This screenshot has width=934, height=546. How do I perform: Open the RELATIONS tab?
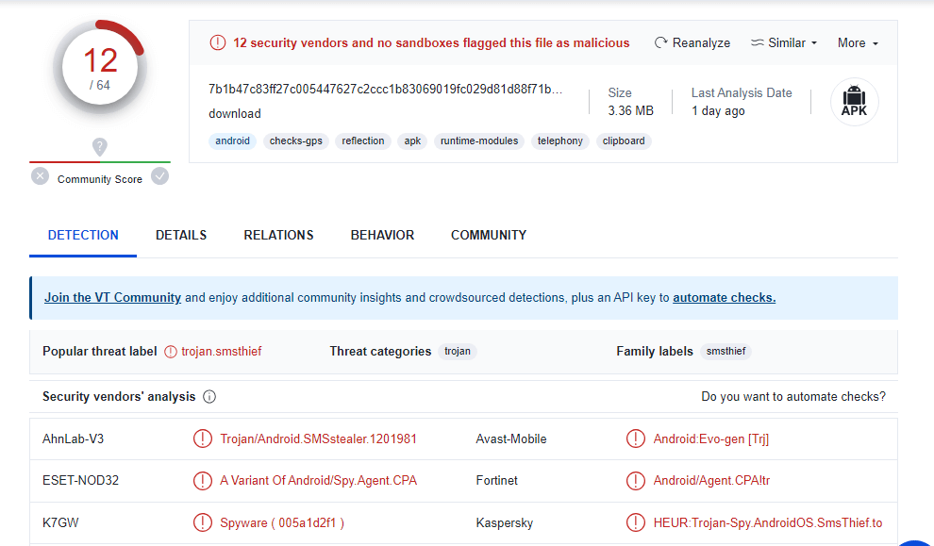pos(278,235)
